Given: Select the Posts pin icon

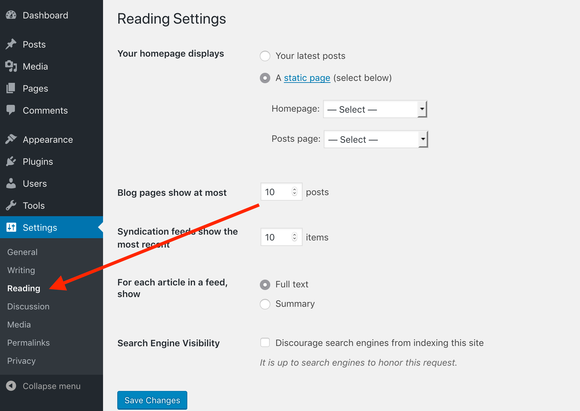Looking at the screenshot, I should [11, 44].
